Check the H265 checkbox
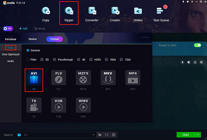Viewport: 207px width, 140px height. click(91, 60)
